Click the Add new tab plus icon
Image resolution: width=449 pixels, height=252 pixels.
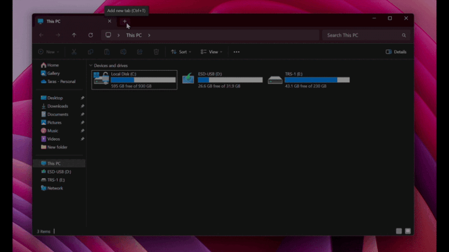click(x=125, y=22)
